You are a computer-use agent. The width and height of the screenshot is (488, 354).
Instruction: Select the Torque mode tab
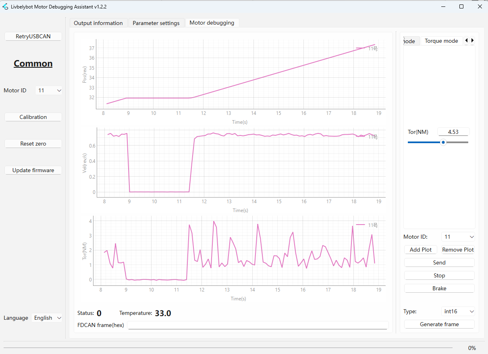coord(441,41)
